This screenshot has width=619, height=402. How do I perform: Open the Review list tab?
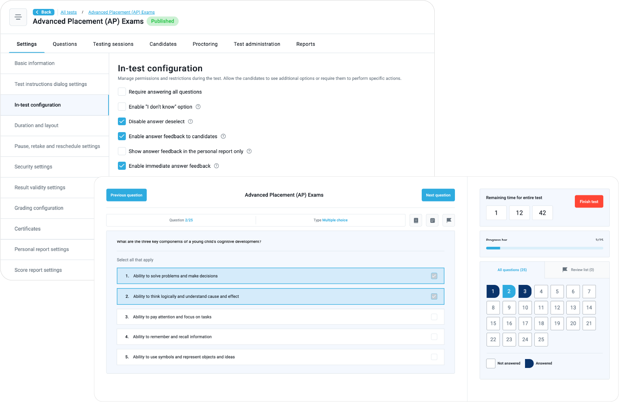coord(578,270)
